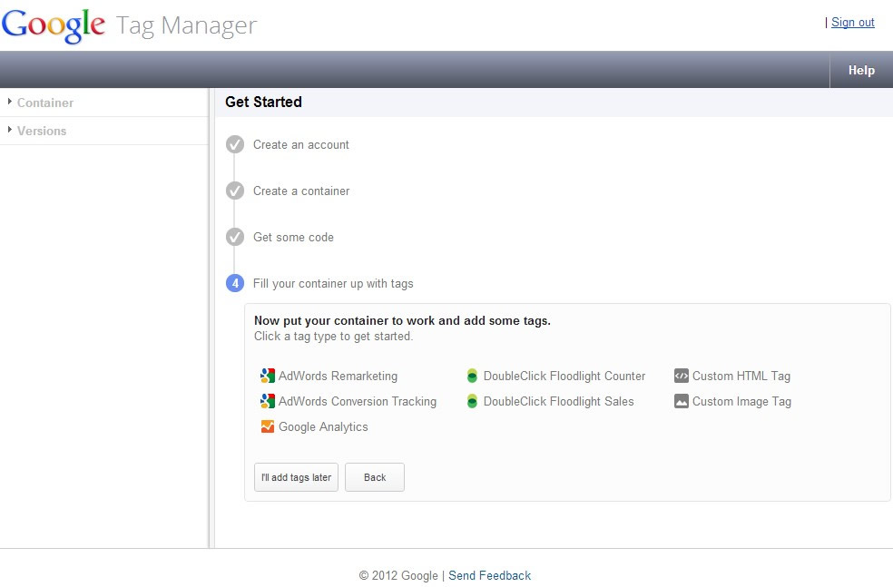This screenshot has width=893, height=587.
Task: Select the Get some code step checkmark
Action: 235,237
